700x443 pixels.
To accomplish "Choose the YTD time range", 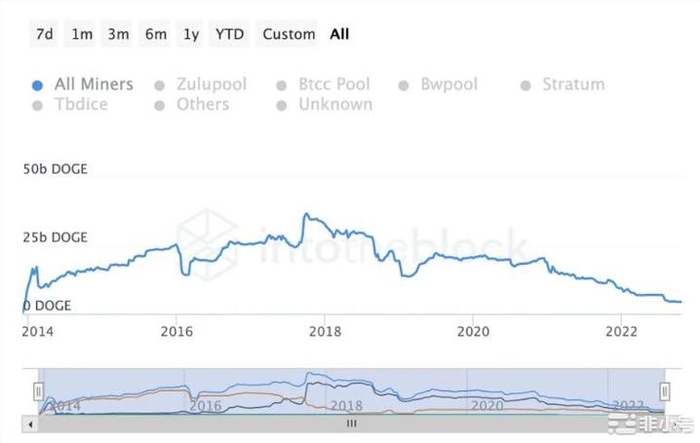I will (229, 34).
